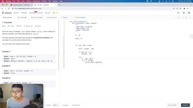This screenshot has height=108, width=193.
Task: Click the 'Easy' difficulty label
Action: (x=4, y=26)
